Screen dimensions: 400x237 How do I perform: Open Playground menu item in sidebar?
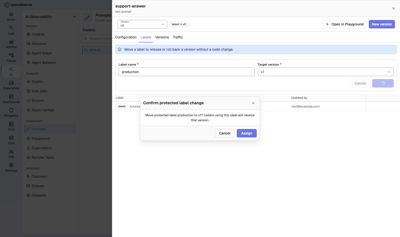click(51, 138)
